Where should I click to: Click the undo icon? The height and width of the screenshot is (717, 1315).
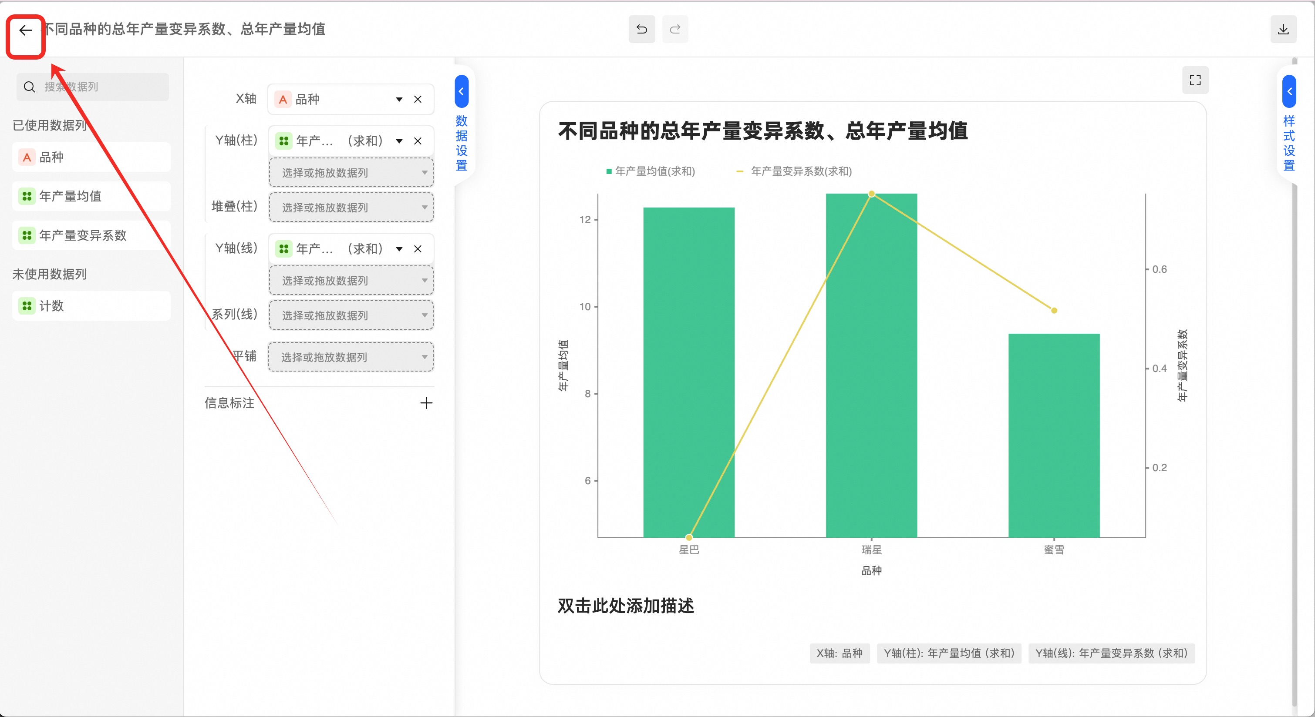click(x=642, y=29)
